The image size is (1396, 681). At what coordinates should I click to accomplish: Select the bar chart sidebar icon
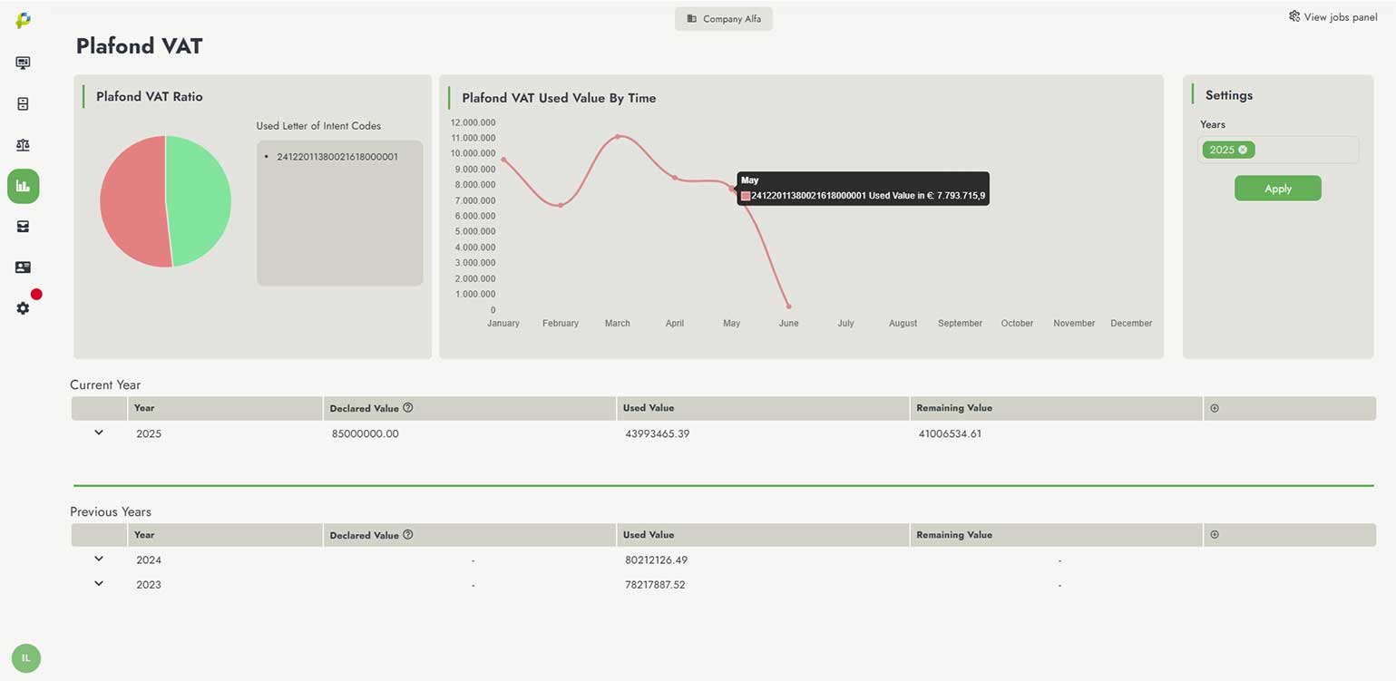(24, 186)
